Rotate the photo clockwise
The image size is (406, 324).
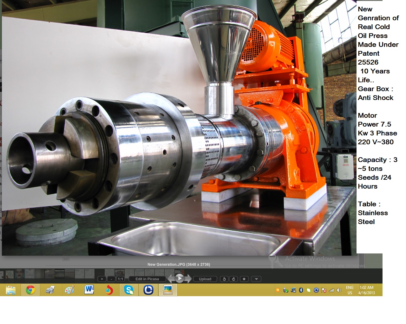click(233, 279)
